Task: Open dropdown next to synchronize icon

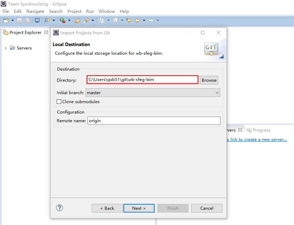Action: [x=54, y=20]
